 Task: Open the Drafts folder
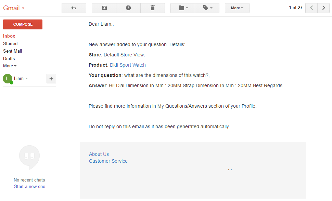pos(9,58)
